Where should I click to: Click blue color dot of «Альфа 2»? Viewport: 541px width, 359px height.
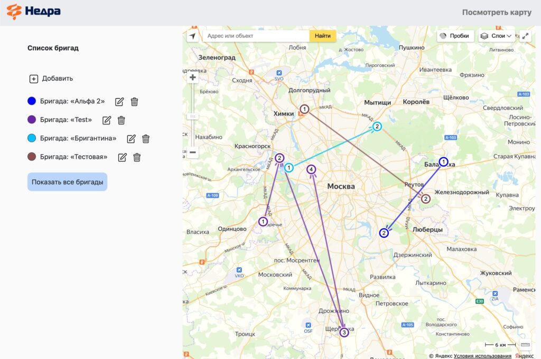[x=32, y=101]
